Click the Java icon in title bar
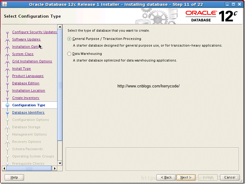The image size is (245, 184). tap(5, 4)
